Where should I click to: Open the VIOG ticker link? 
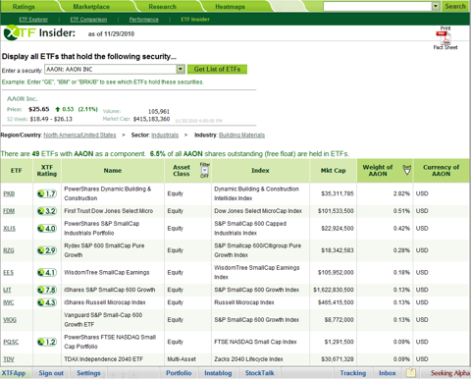(10, 320)
